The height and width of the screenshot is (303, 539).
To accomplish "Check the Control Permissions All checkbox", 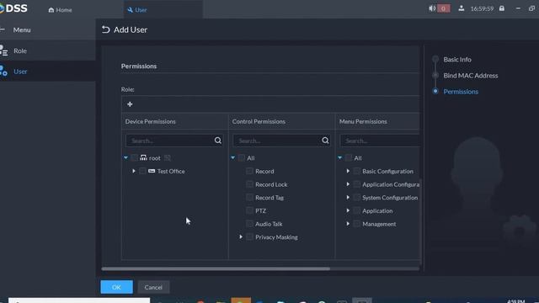I will point(242,157).
